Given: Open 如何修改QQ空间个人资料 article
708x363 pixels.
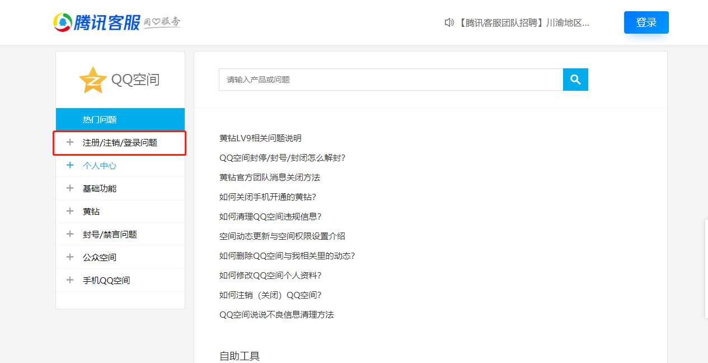Looking at the screenshot, I should pyautogui.click(x=270, y=276).
